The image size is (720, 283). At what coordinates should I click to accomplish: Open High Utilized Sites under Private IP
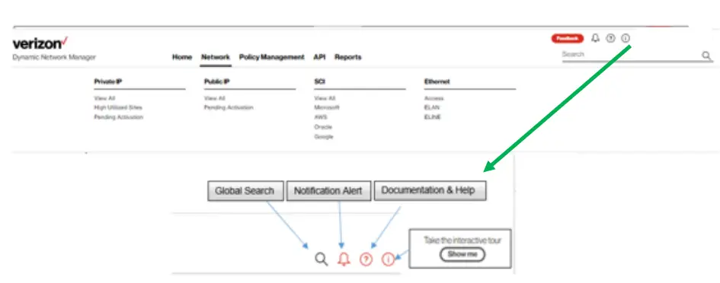pyautogui.click(x=118, y=108)
